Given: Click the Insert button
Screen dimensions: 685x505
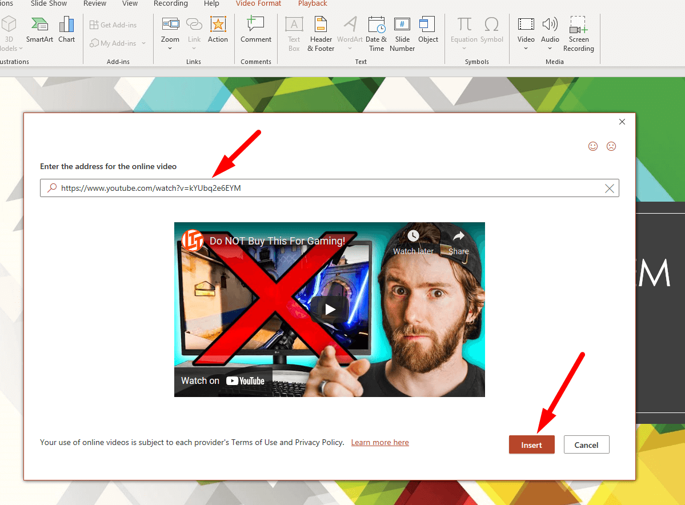Looking at the screenshot, I should pos(532,444).
